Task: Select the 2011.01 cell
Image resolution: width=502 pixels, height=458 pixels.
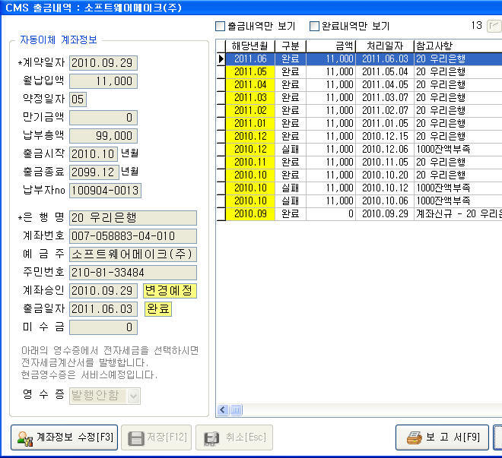Action: point(250,124)
